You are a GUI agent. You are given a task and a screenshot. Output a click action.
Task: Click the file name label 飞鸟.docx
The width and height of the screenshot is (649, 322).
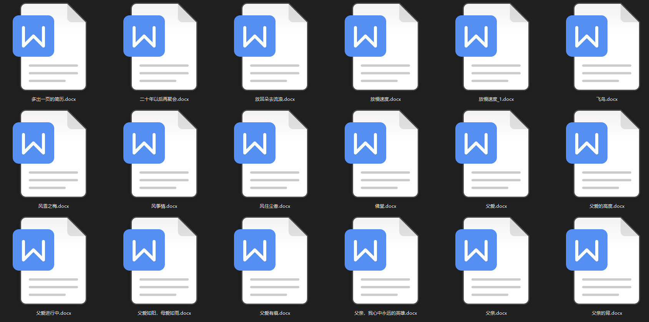607,99
